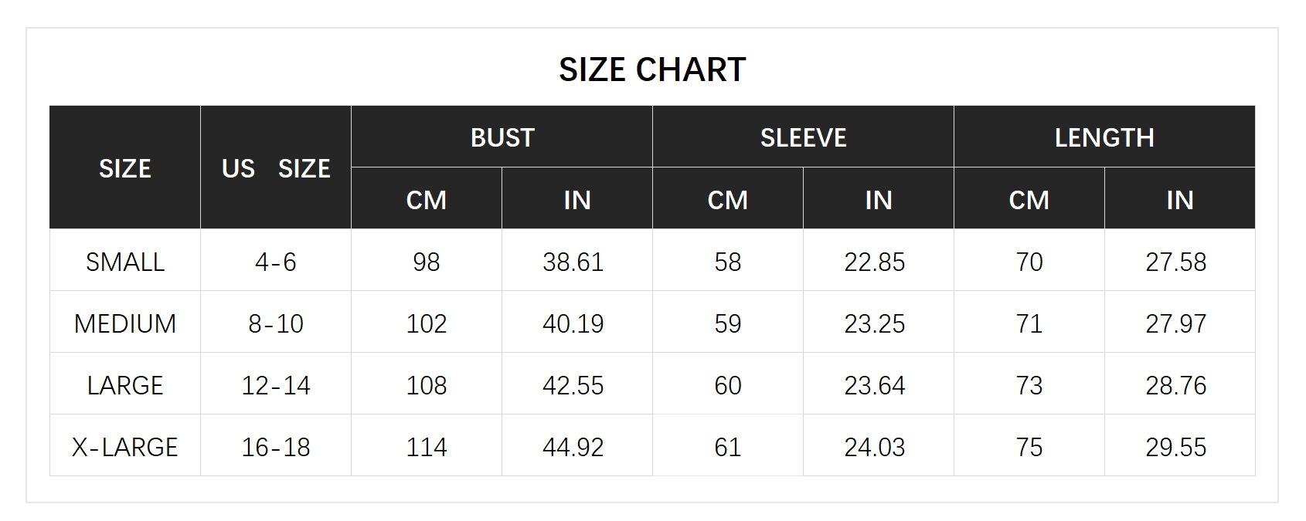Select the LARGE row label
Image resolution: width=1306 pixels, height=521 pixels.
(124, 385)
